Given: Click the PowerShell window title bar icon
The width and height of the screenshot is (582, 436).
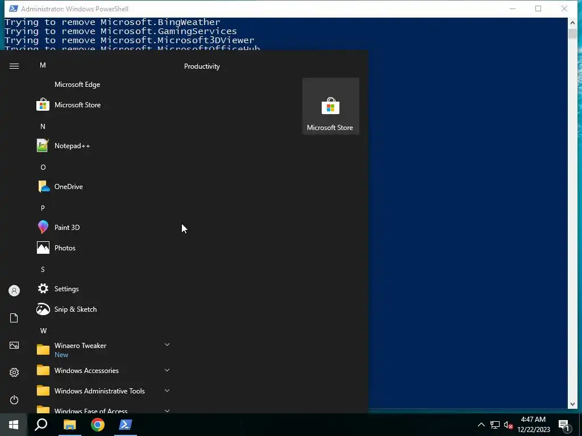Looking at the screenshot, I should (x=14, y=9).
